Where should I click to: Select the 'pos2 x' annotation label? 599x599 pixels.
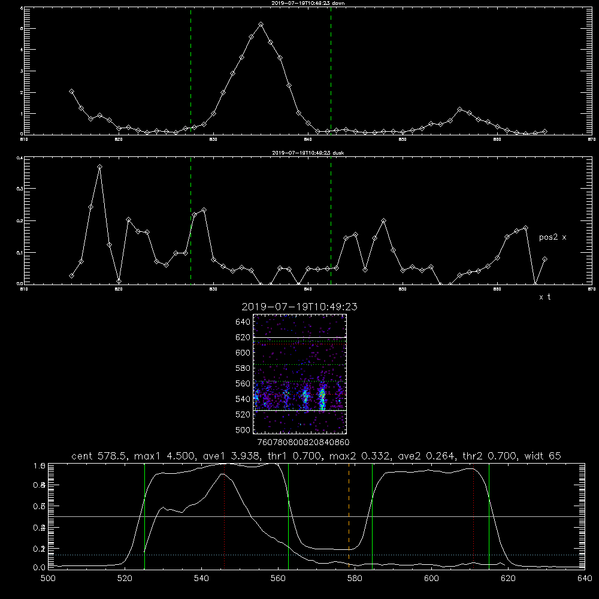tap(552, 237)
